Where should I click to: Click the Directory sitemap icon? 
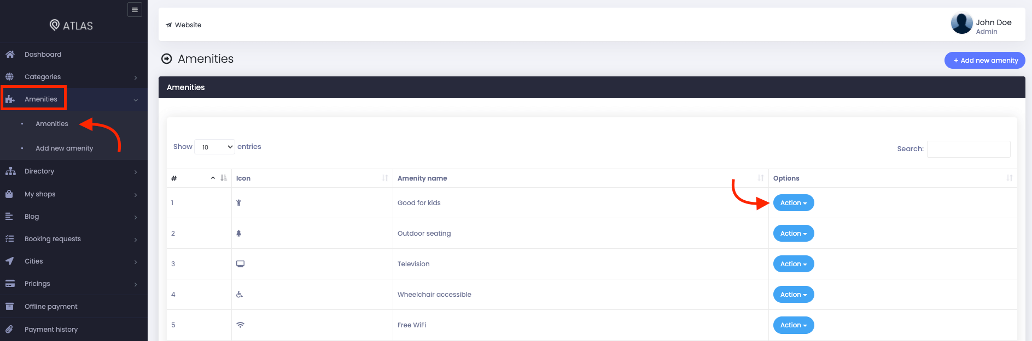point(10,171)
